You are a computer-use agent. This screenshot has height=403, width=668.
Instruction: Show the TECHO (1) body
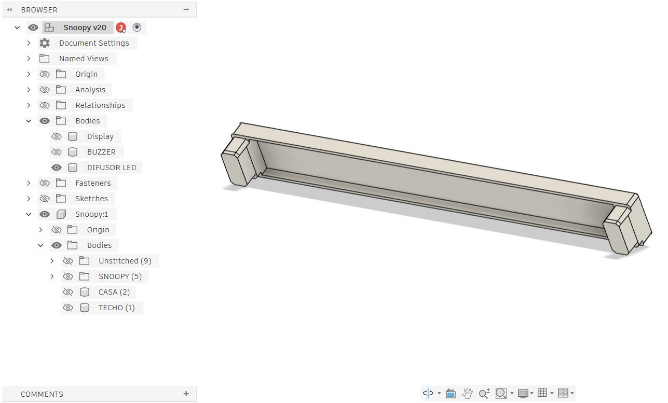coord(68,308)
